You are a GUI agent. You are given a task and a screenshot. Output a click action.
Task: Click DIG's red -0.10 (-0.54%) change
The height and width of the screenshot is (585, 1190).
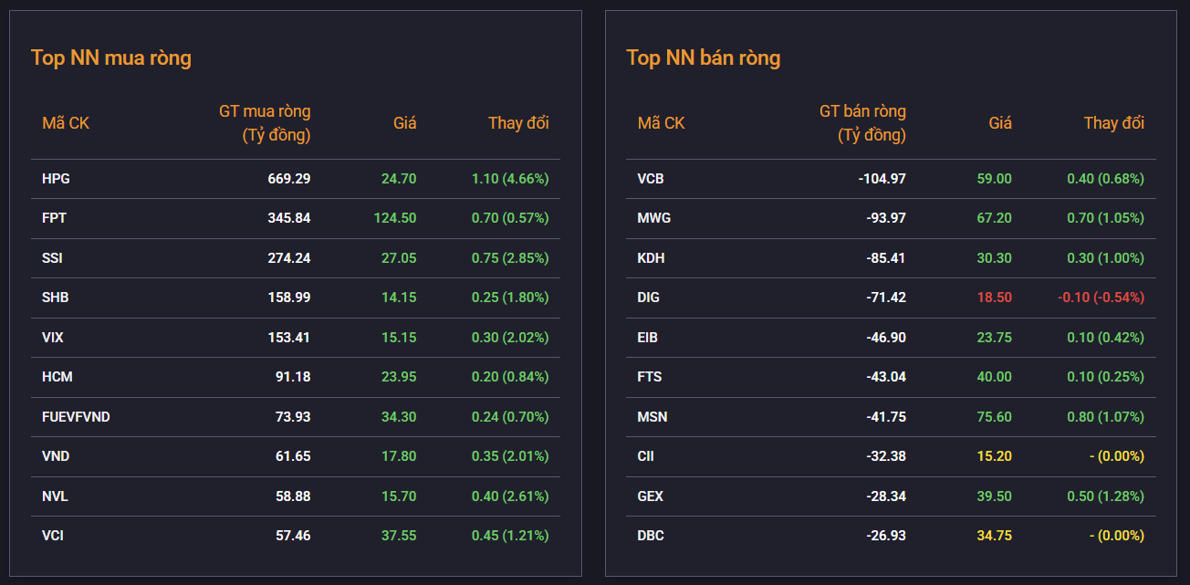[x=1101, y=298]
